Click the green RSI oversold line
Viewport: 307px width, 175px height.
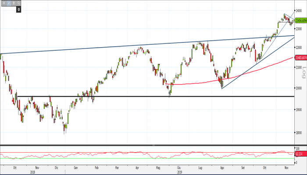tap(132, 158)
